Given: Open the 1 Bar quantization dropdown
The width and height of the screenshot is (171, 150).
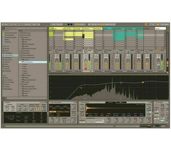Looking at the screenshot, I should pyautogui.click(x=37, y=24).
